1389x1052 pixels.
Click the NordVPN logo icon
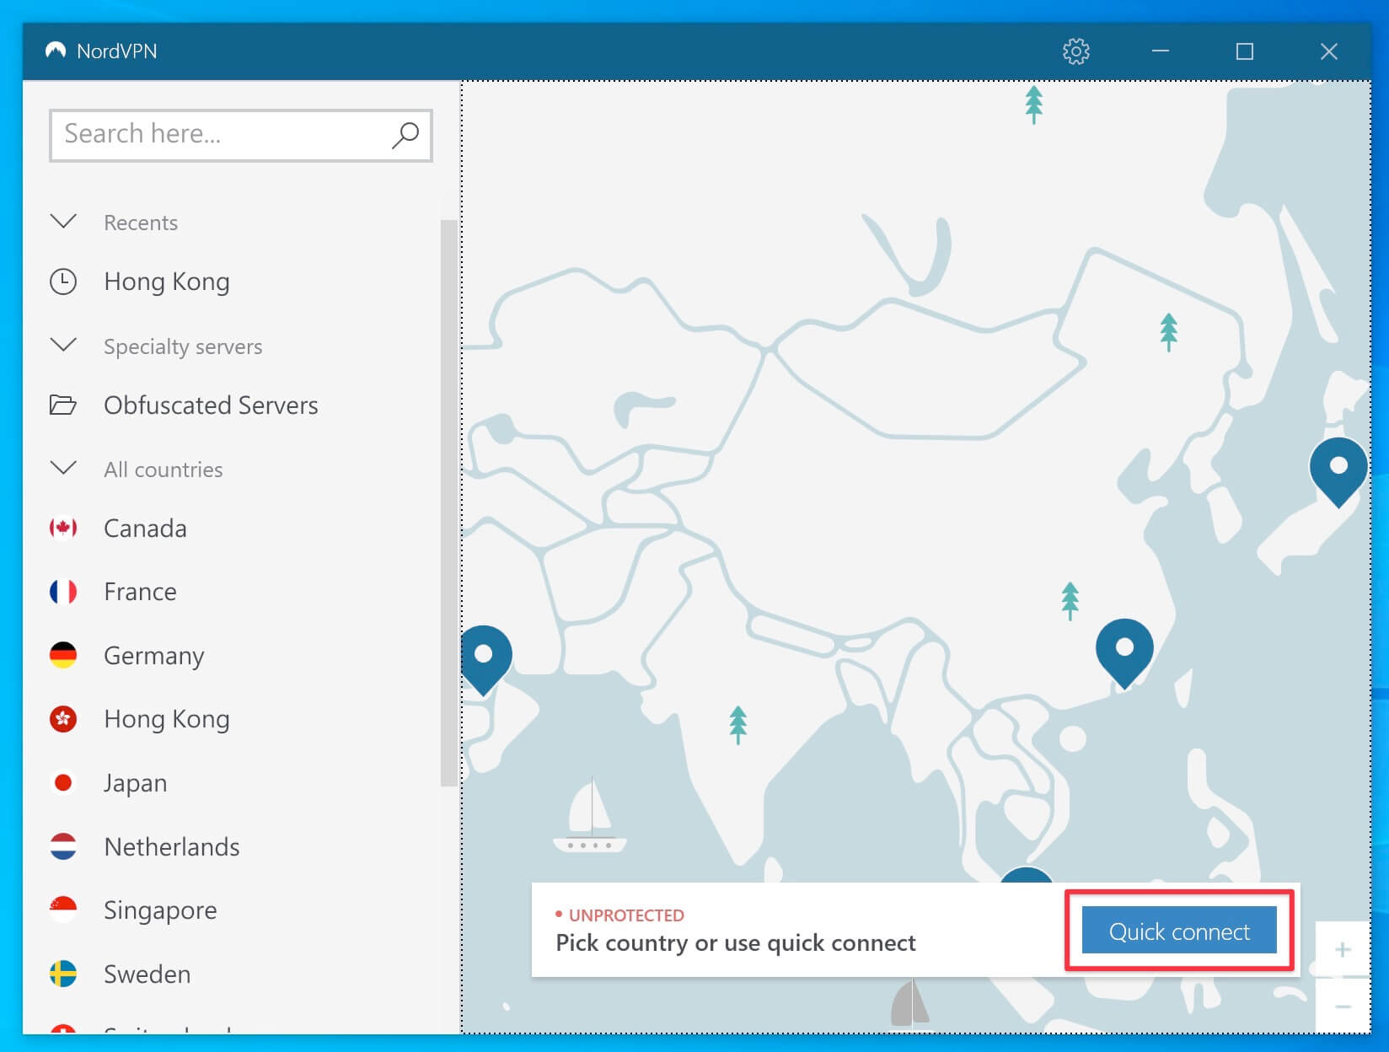[x=56, y=51]
